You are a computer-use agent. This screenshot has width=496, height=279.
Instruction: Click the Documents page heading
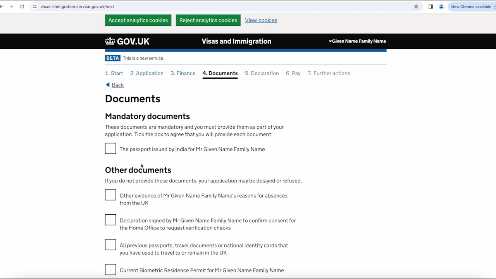[133, 99]
